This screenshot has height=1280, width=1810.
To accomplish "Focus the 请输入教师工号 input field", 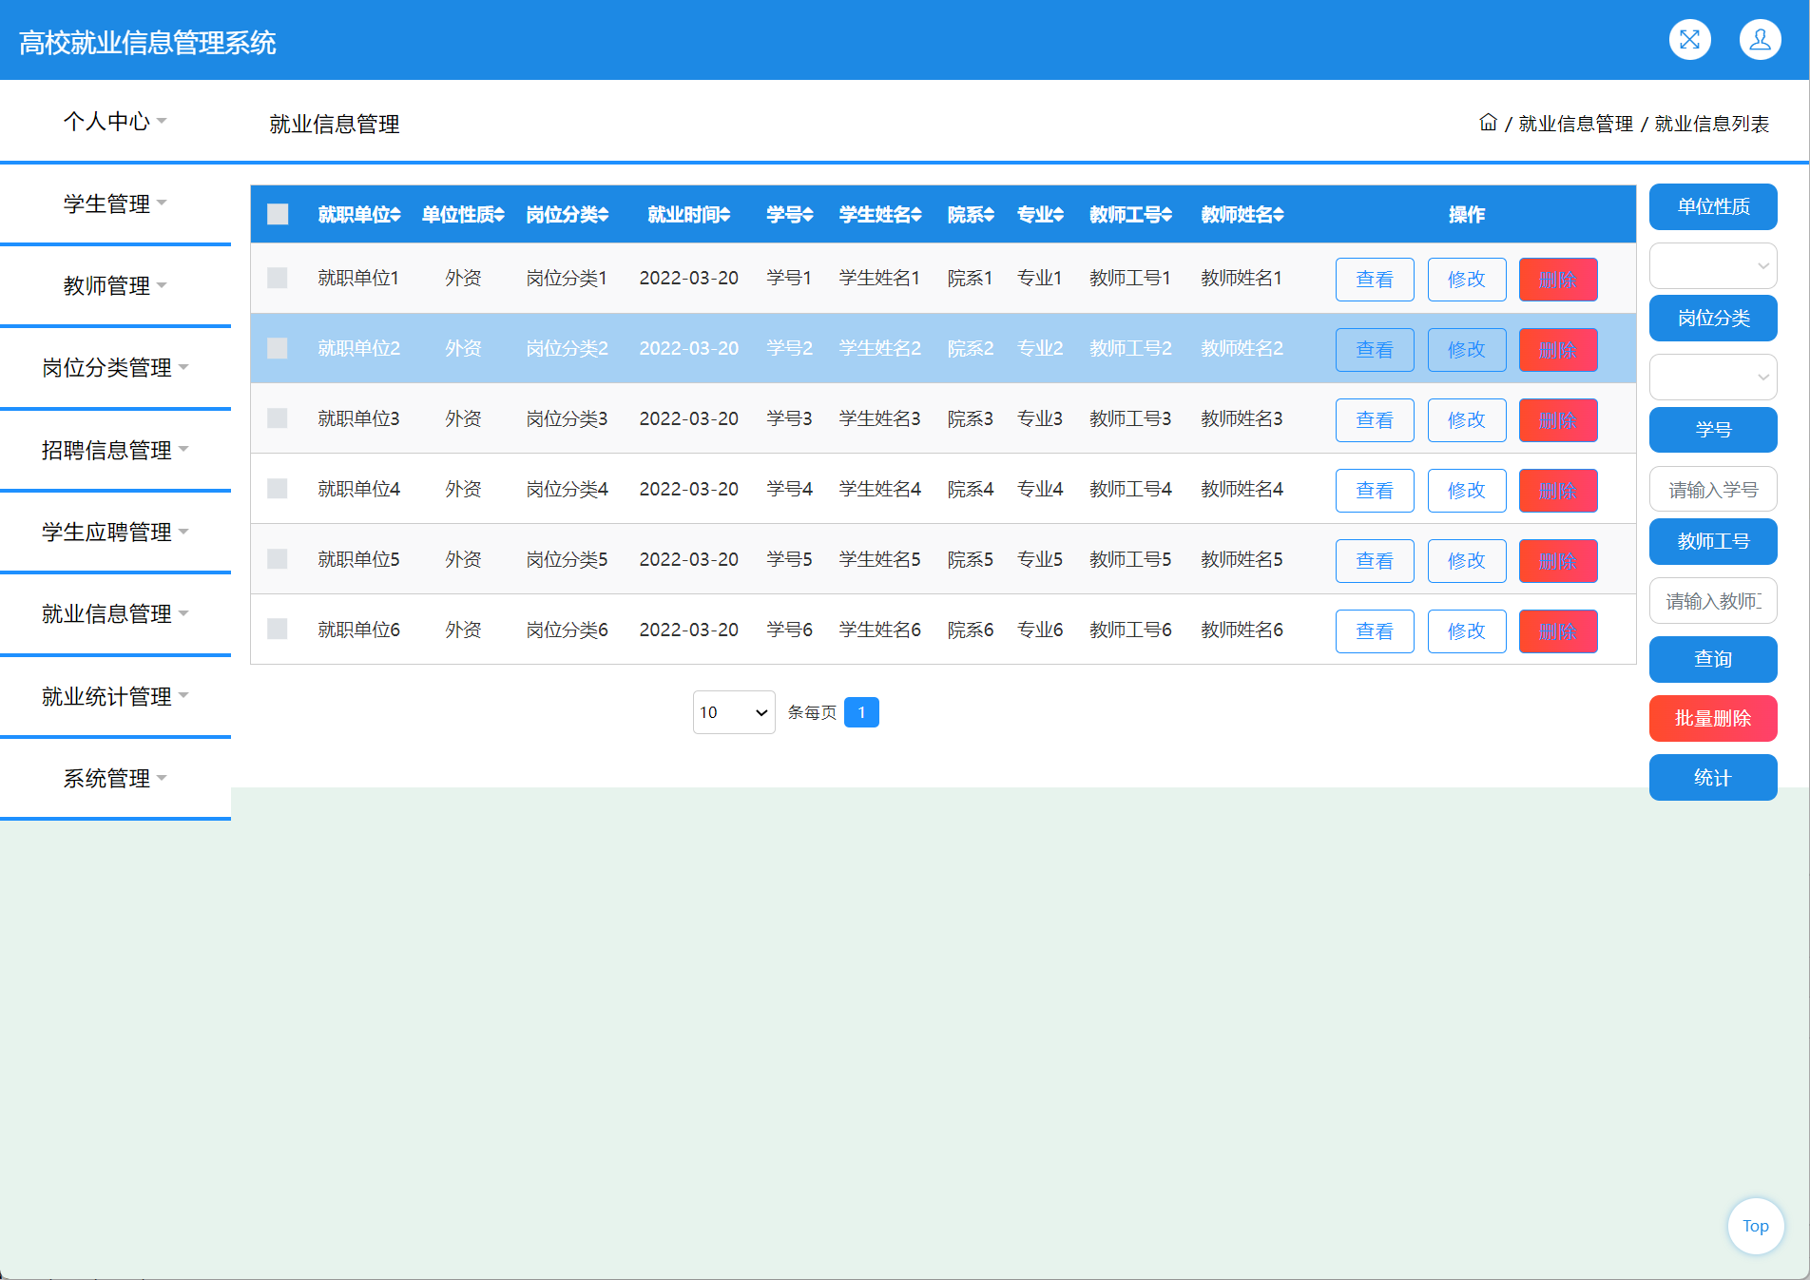I will click(1713, 601).
